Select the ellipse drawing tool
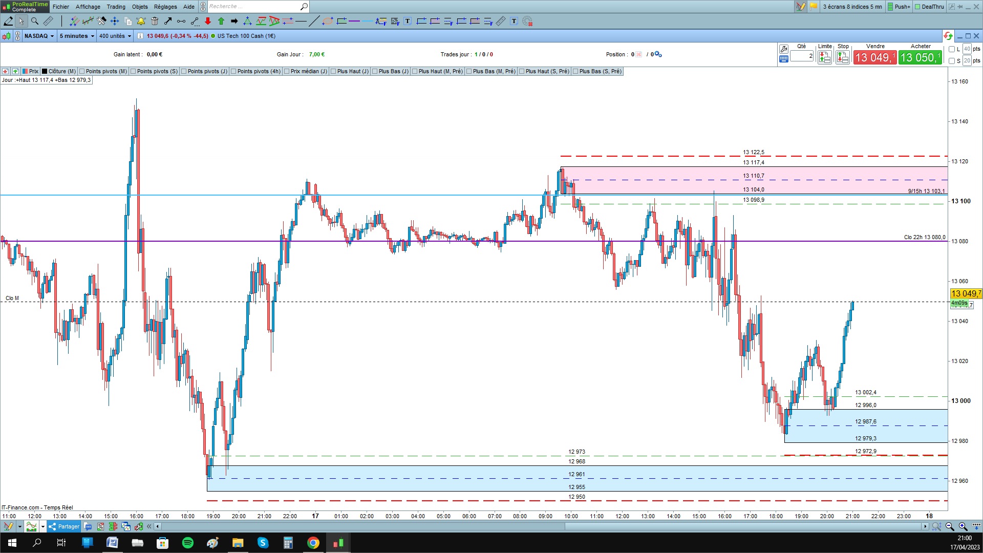 tap(328, 21)
